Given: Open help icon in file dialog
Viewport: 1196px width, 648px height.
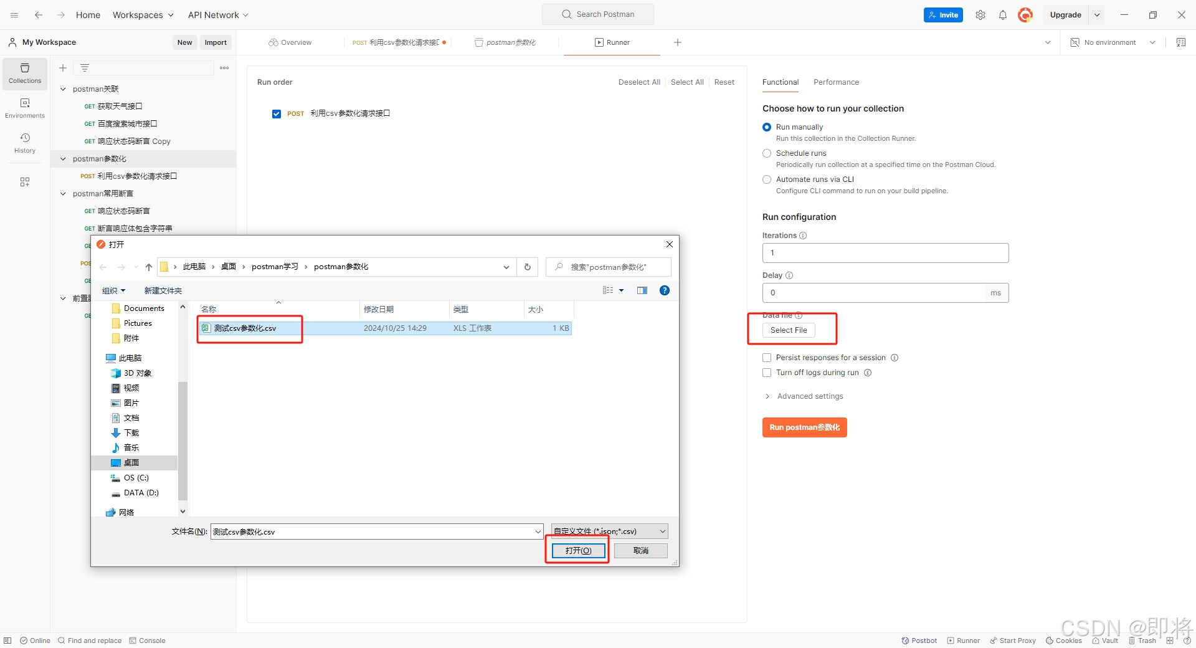Looking at the screenshot, I should 665,290.
